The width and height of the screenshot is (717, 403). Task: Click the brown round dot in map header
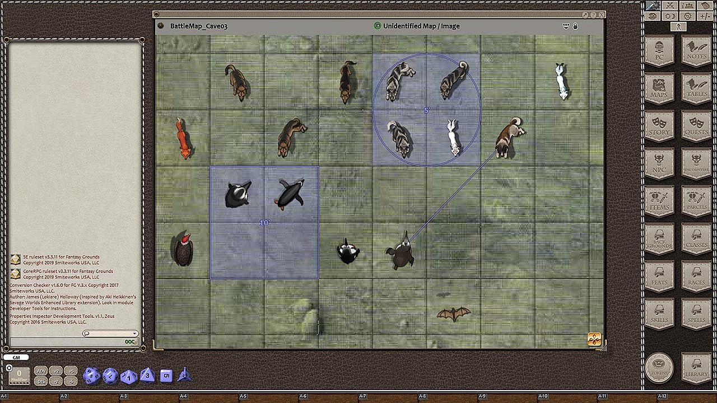click(160, 26)
